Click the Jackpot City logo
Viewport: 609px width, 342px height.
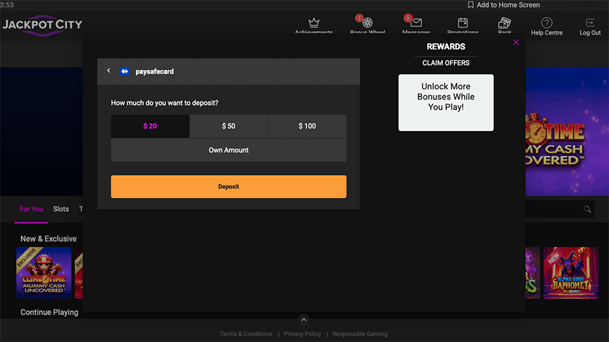tap(43, 25)
